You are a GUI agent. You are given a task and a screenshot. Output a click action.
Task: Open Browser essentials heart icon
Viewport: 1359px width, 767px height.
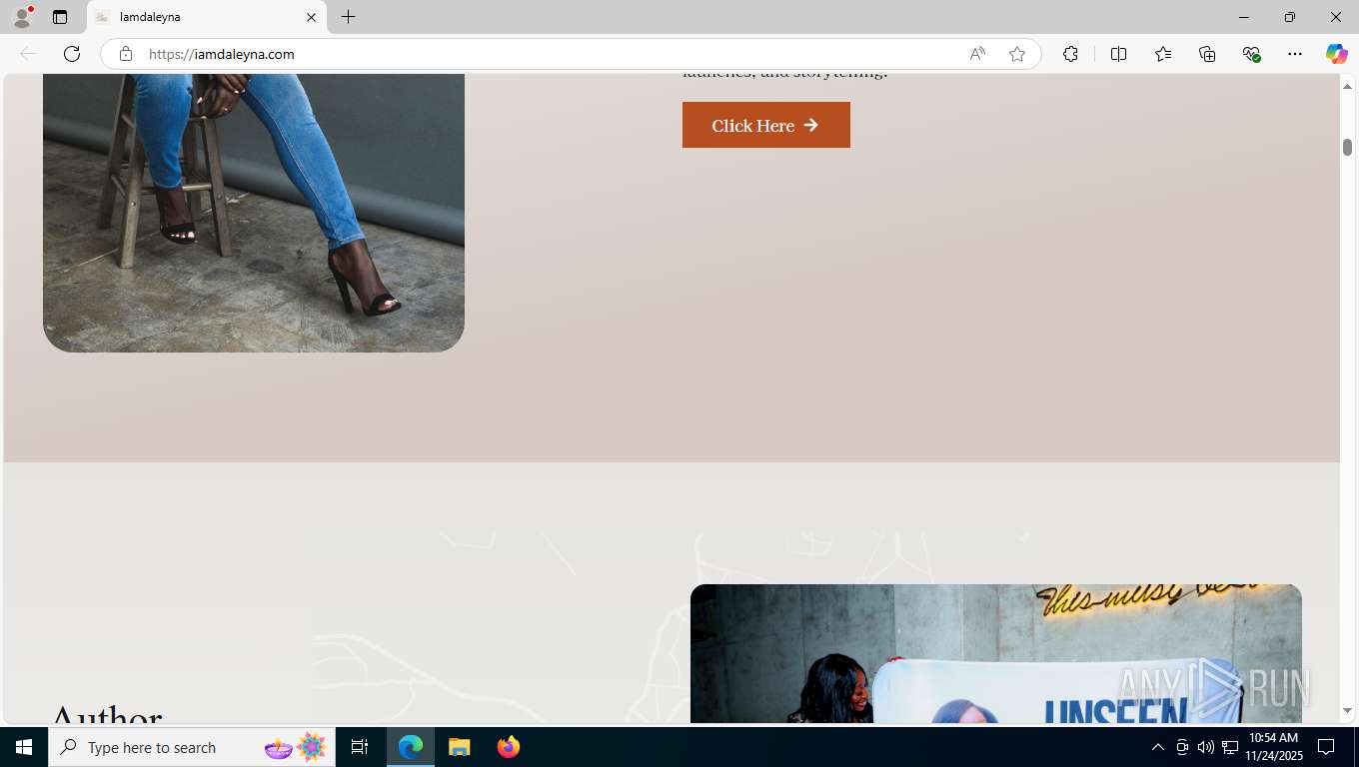point(1251,54)
